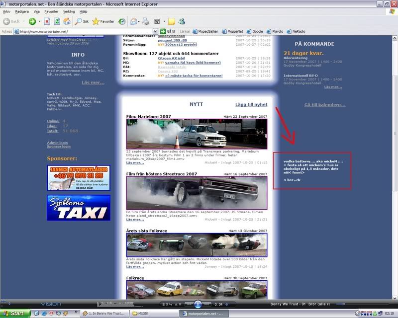Expand the Mail button dropdown arrow

[x=139, y=21]
